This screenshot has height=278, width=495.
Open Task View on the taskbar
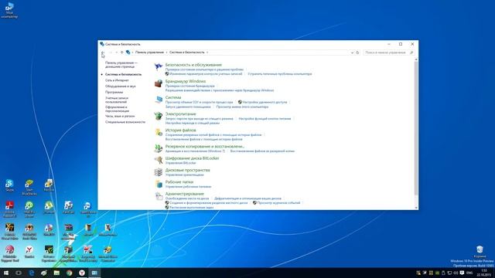coord(19,273)
